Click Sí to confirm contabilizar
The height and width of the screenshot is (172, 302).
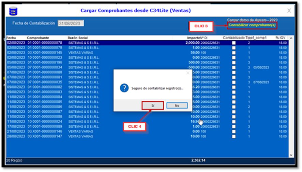pyautogui.click(x=153, y=106)
